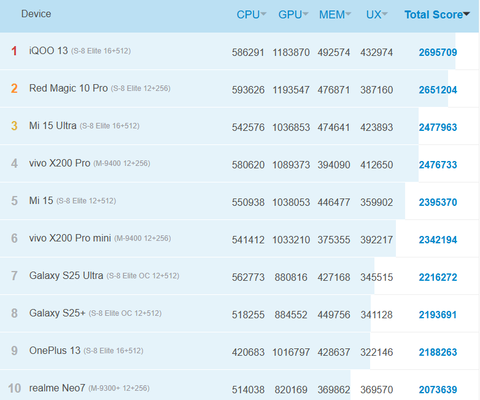Click rank number 10 label
Viewport: 480px width, 400px height.
(x=14, y=388)
